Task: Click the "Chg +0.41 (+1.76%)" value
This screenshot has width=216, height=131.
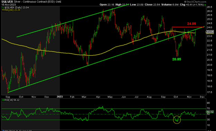Action: click(192, 4)
